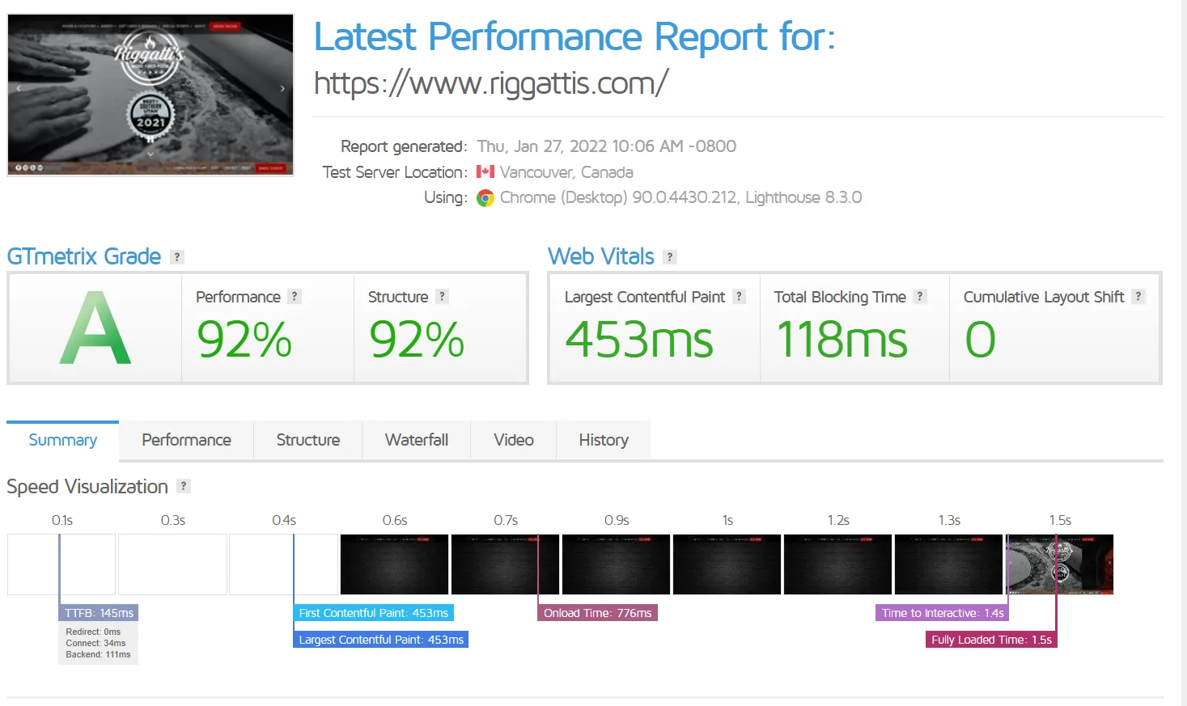Screen dimensions: 1187x706
Task: Click the Onload Time: 776ms marker
Action: pyautogui.click(x=597, y=613)
